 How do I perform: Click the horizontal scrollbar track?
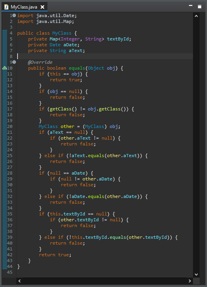click(105, 281)
